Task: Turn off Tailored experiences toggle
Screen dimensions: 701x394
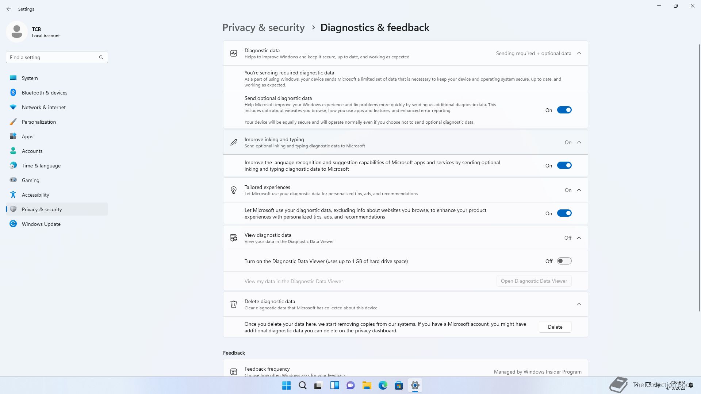Action: point(564,213)
